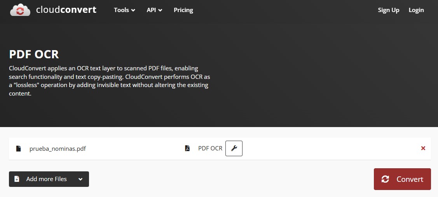Click the file icon beside prueba_nominas.pdf
Image resolution: width=438 pixels, height=197 pixels.
pos(18,148)
